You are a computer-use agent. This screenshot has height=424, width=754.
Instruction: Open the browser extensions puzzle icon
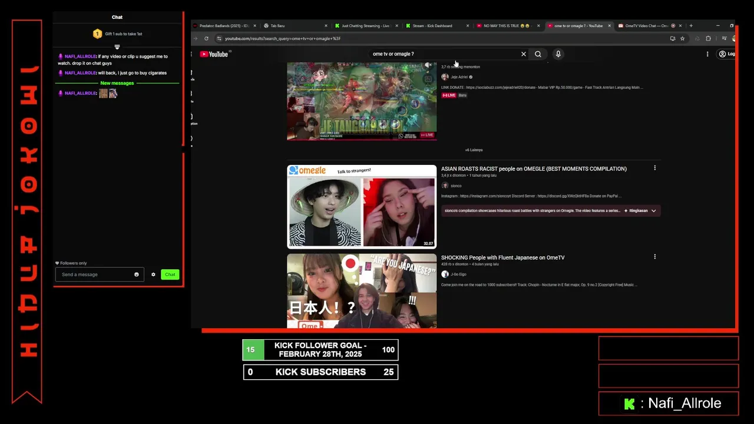(708, 38)
